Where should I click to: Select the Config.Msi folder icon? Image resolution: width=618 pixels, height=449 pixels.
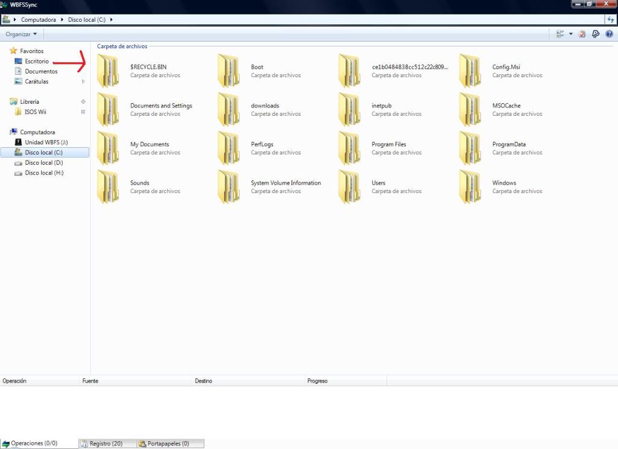point(470,71)
